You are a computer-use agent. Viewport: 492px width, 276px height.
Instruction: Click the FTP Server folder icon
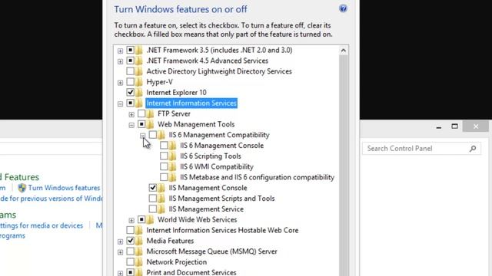tap(151, 114)
